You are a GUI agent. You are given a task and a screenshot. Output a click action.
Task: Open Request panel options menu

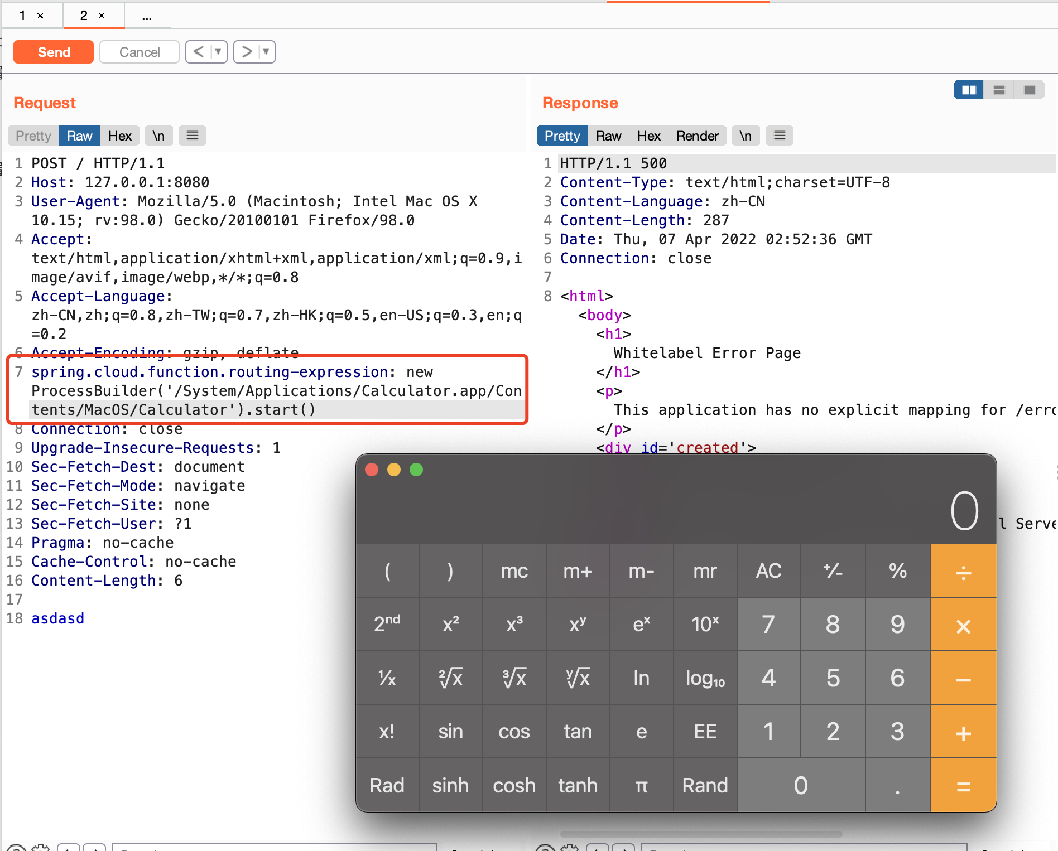pyautogui.click(x=193, y=136)
